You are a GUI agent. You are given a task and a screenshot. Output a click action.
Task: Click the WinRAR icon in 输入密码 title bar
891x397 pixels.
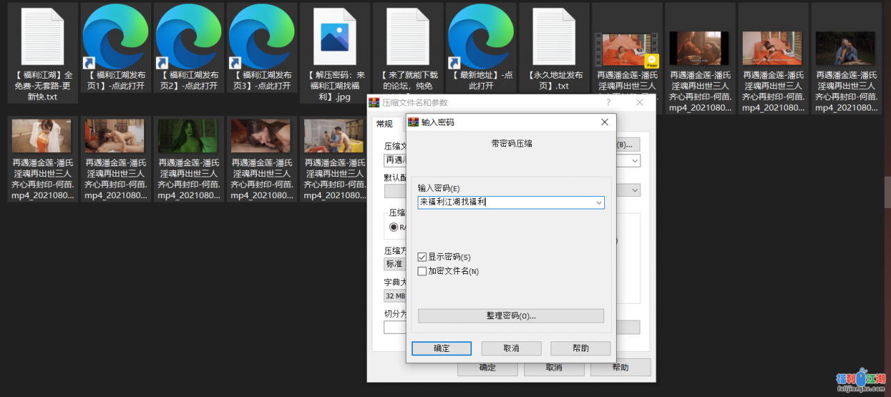413,122
